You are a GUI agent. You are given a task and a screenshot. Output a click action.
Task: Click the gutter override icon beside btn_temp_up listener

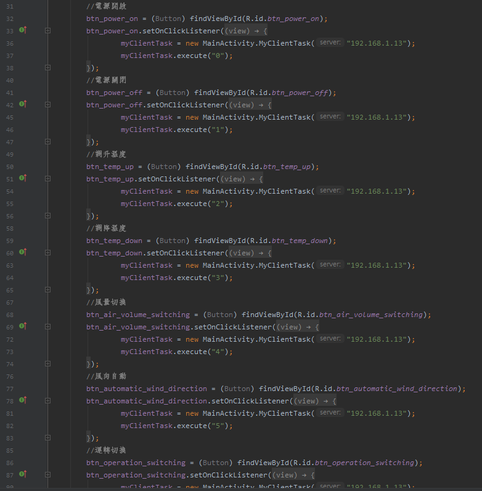click(23, 178)
